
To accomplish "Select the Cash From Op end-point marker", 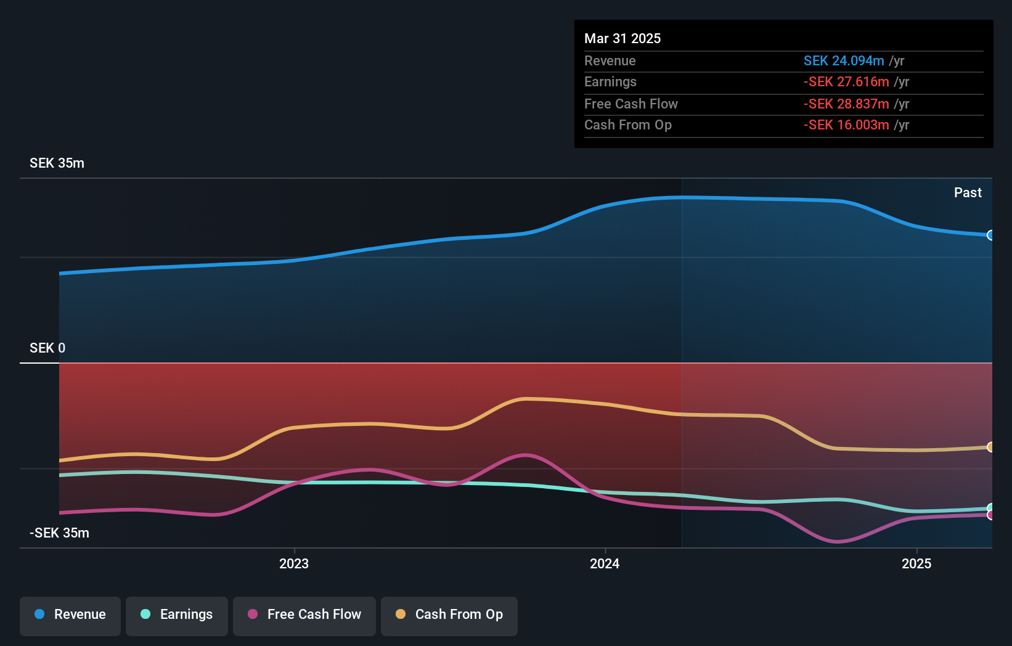I will (990, 447).
